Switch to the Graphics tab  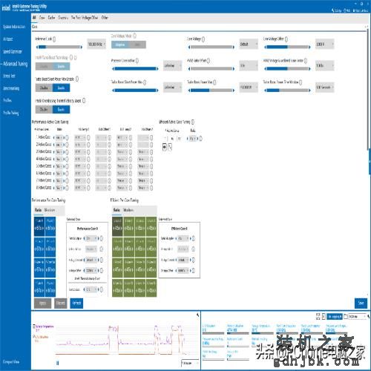63,18
